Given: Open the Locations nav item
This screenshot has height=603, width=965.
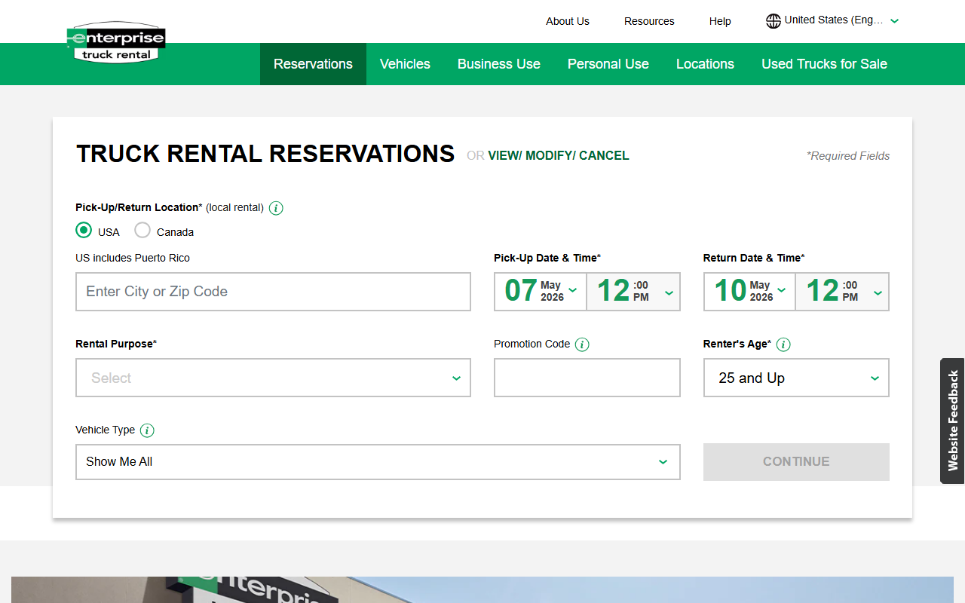Looking at the screenshot, I should [705, 64].
